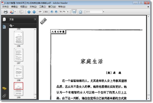
Task: Click the author line 〔德〕康德
Action: [113, 73]
